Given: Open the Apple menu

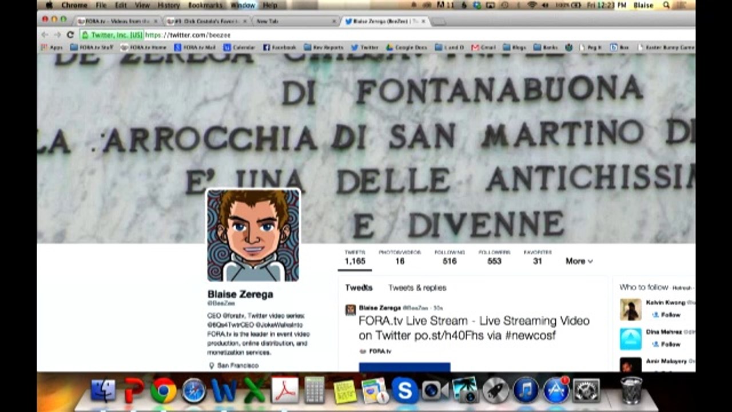Looking at the screenshot, I should [49, 5].
